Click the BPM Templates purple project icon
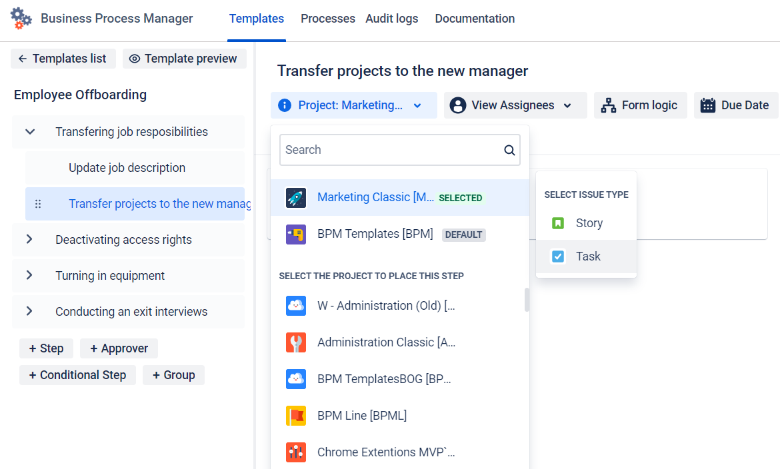780x469 pixels. 296,234
